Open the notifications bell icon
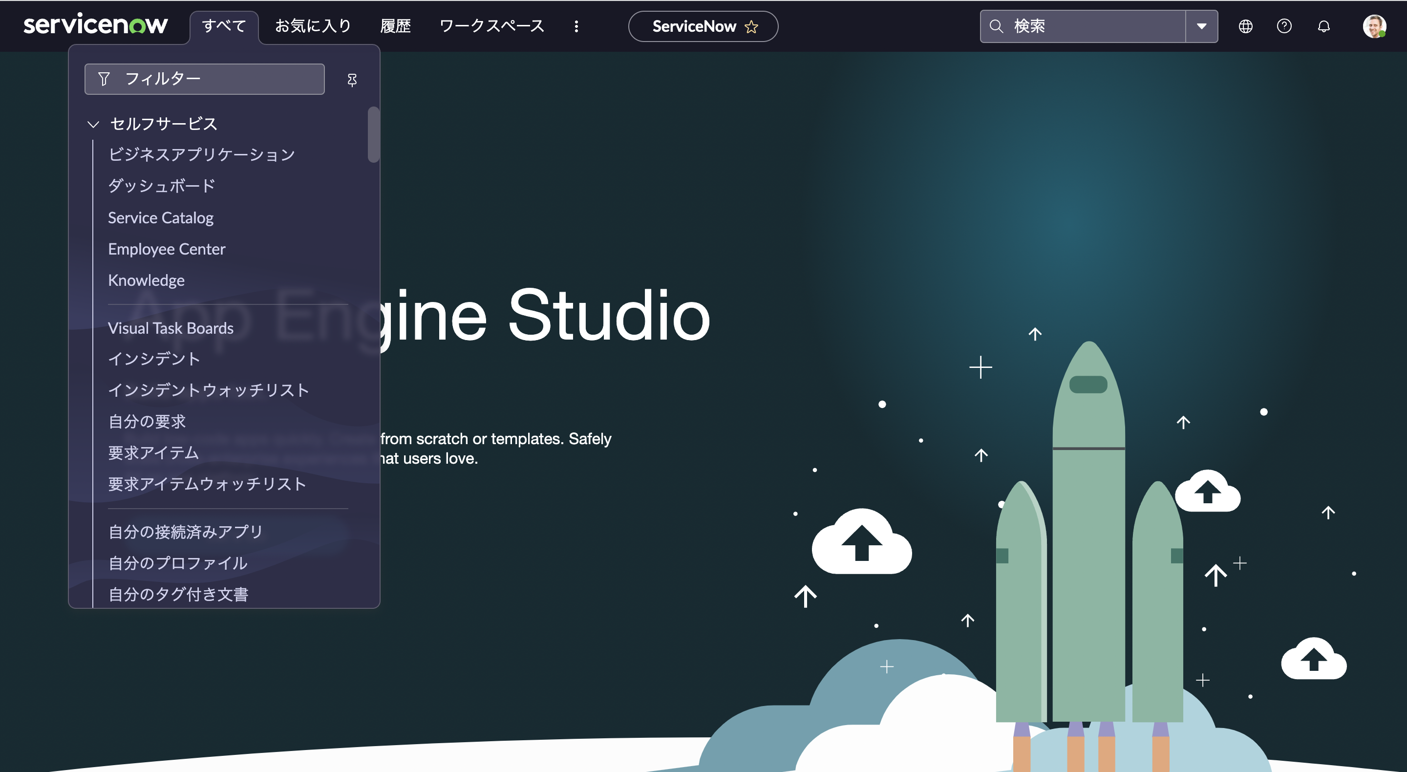Image resolution: width=1407 pixels, height=772 pixels. click(1323, 26)
